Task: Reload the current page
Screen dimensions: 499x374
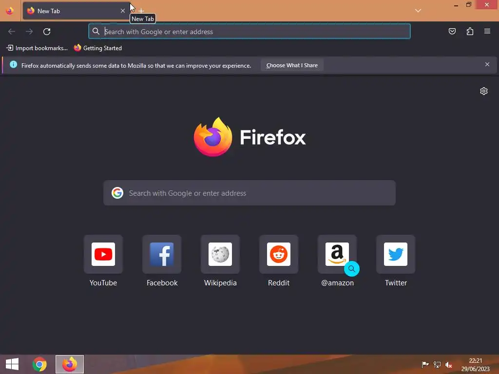Action: pos(47,32)
